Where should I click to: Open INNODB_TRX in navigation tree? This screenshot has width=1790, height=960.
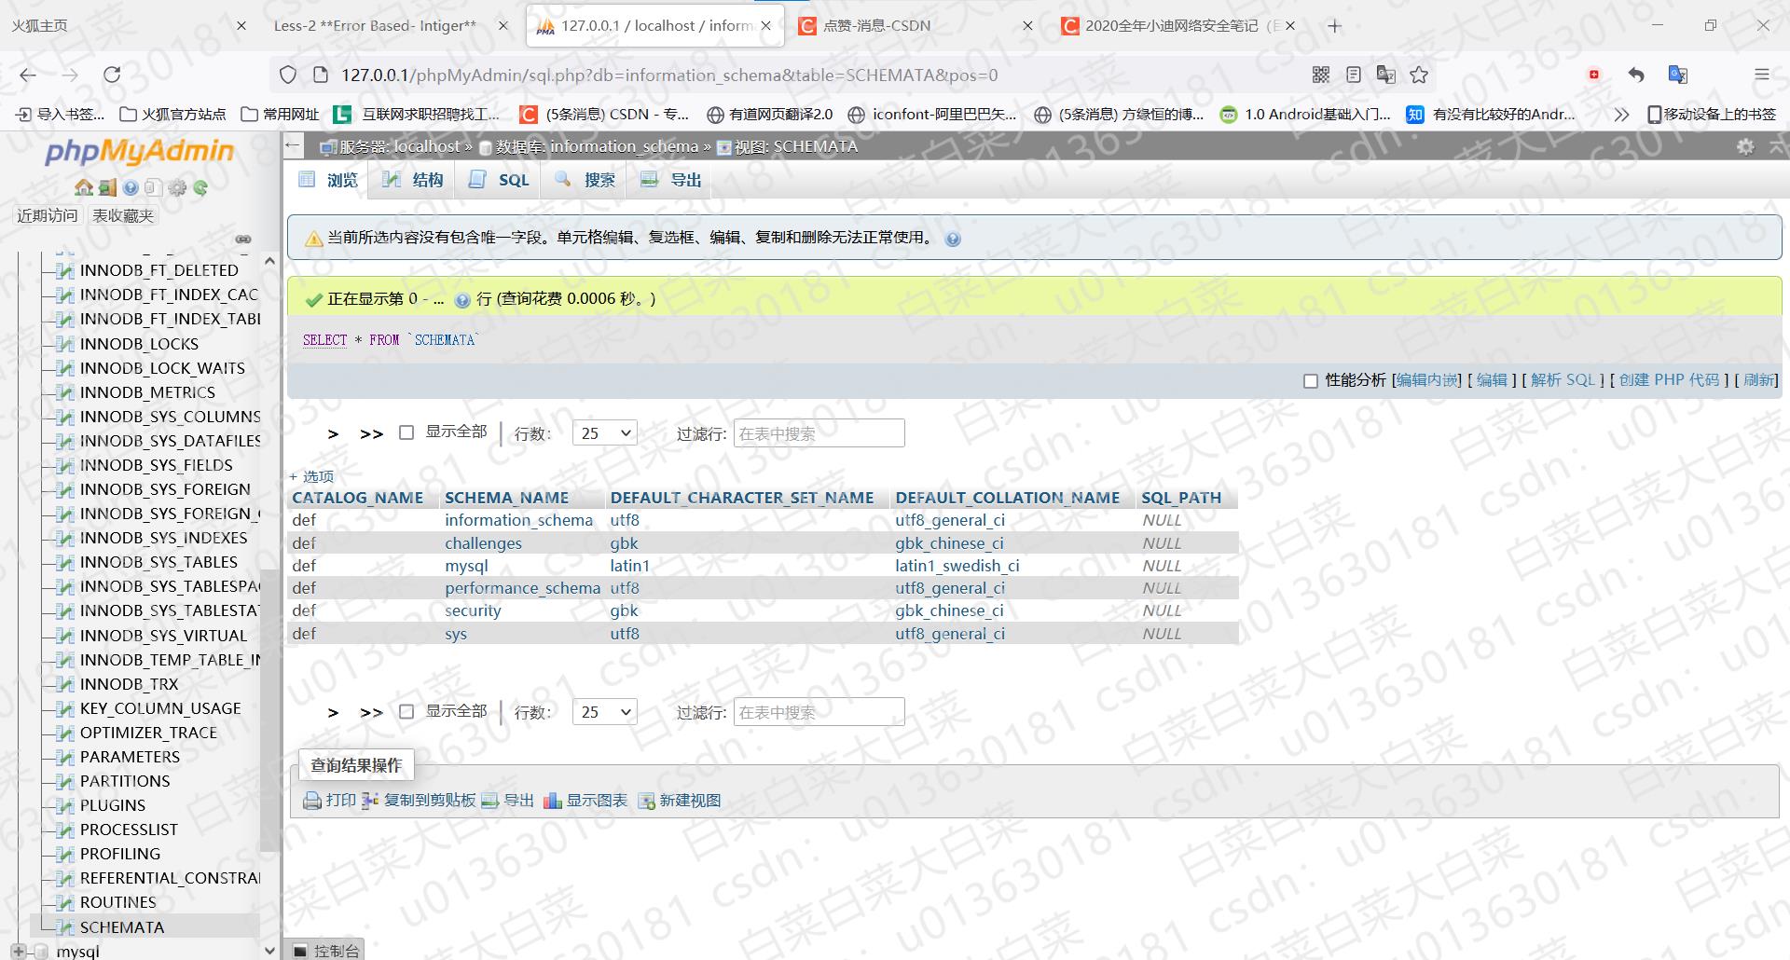[x=129, y=684]
